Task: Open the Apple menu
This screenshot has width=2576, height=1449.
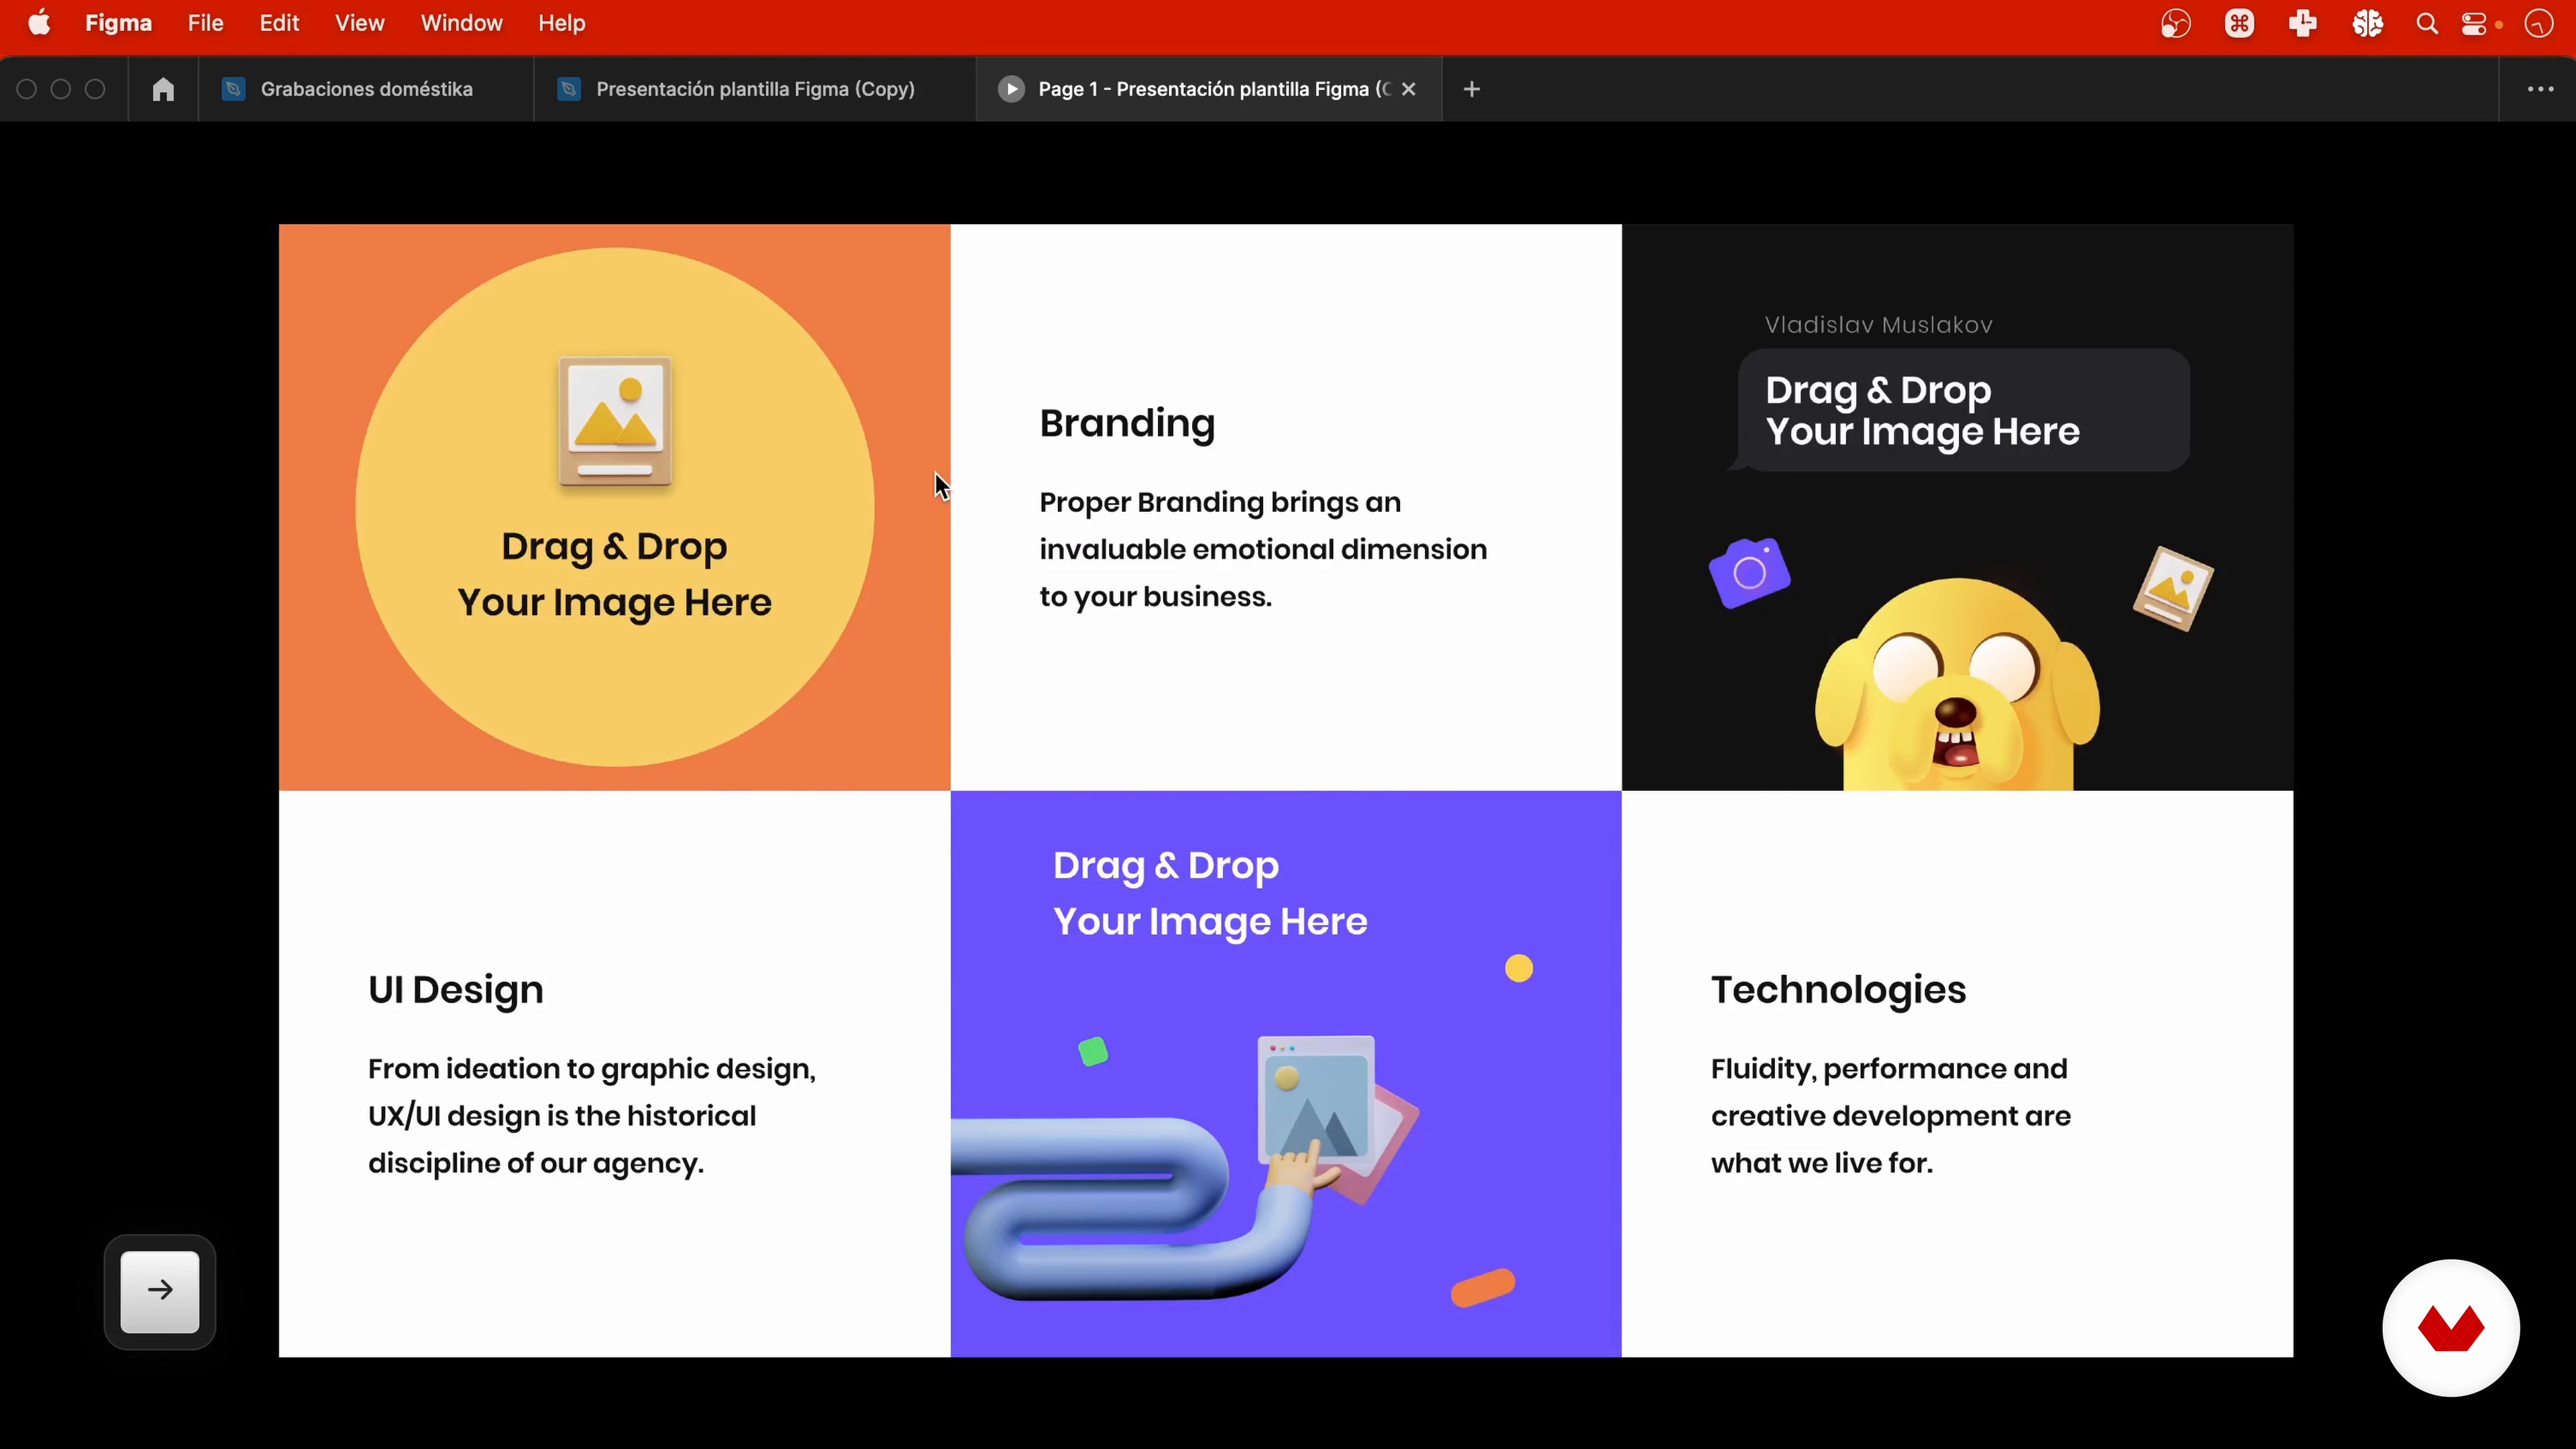Action: coord(39,23)
